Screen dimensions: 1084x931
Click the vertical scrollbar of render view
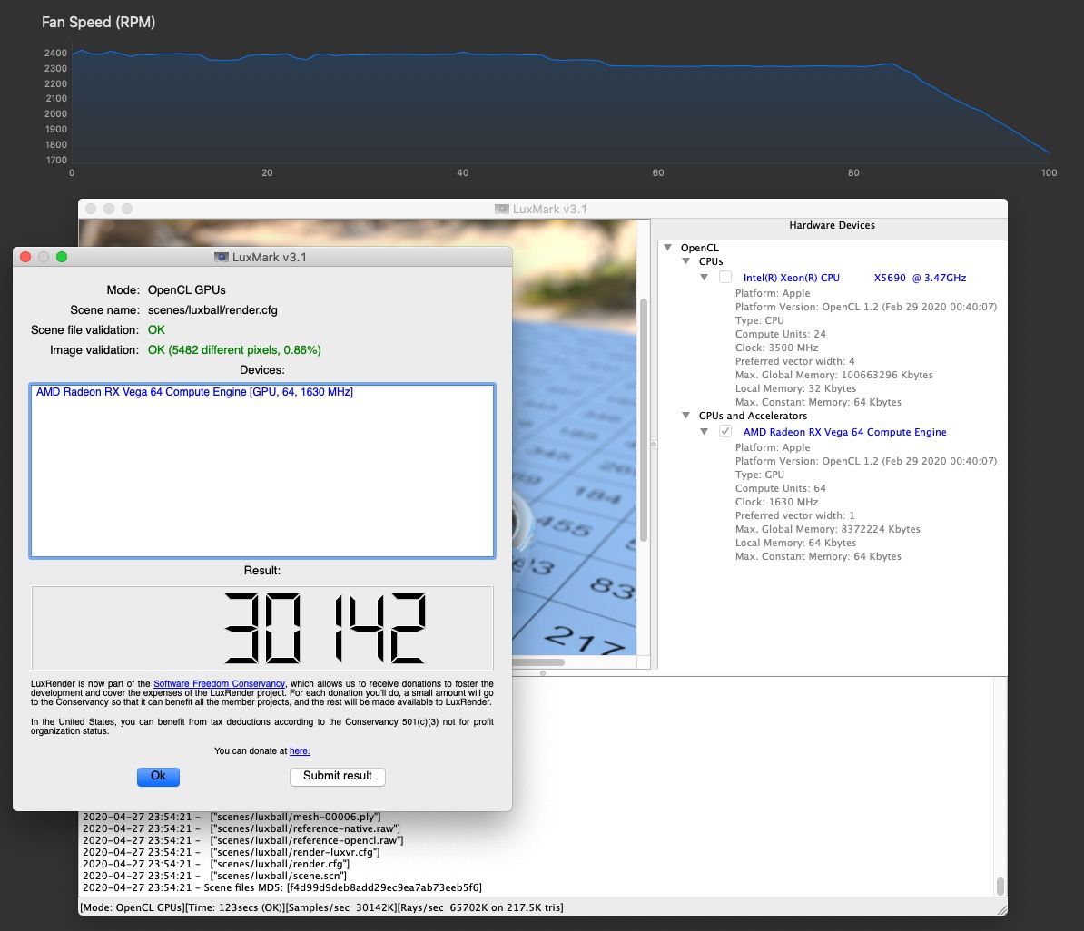tap(644, 419)
